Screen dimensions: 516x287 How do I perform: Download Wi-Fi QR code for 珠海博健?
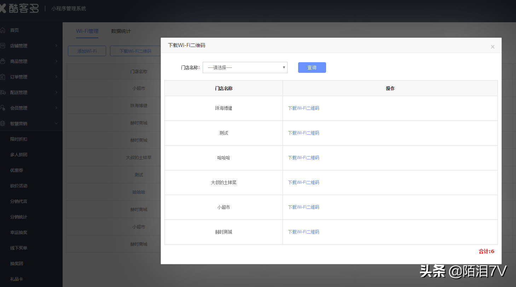point(303,108)
